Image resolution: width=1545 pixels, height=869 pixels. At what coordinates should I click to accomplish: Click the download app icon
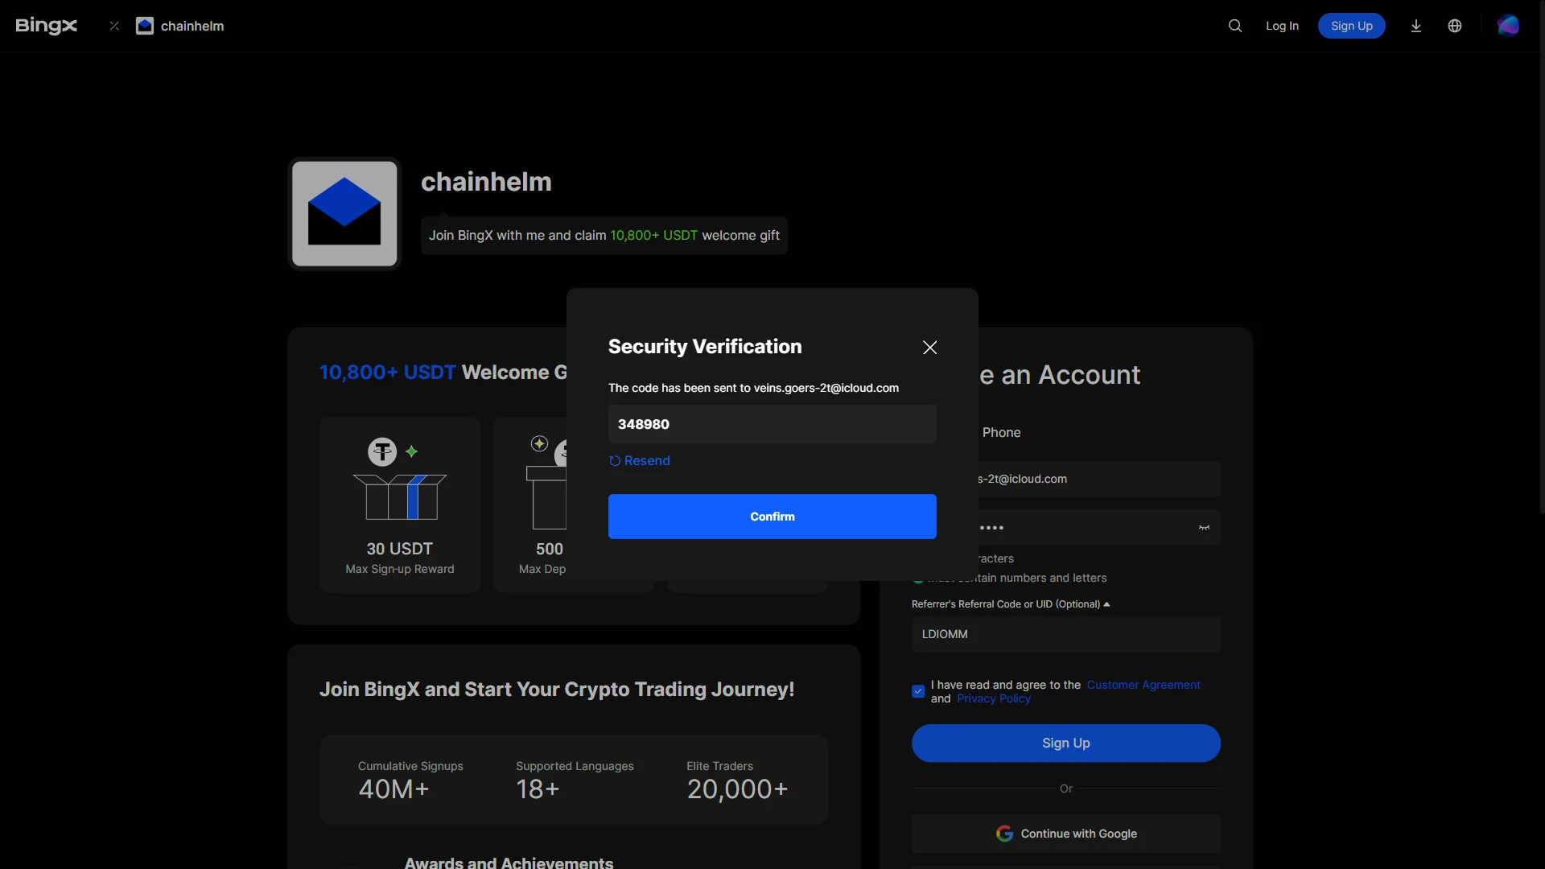point(1416,26)
